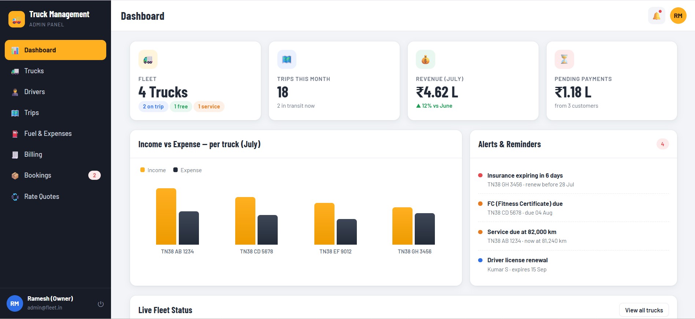This screenshot has width=695, height=319.
Task: Click the orange dot for FC due alert
Action: [x=480, y=204]
